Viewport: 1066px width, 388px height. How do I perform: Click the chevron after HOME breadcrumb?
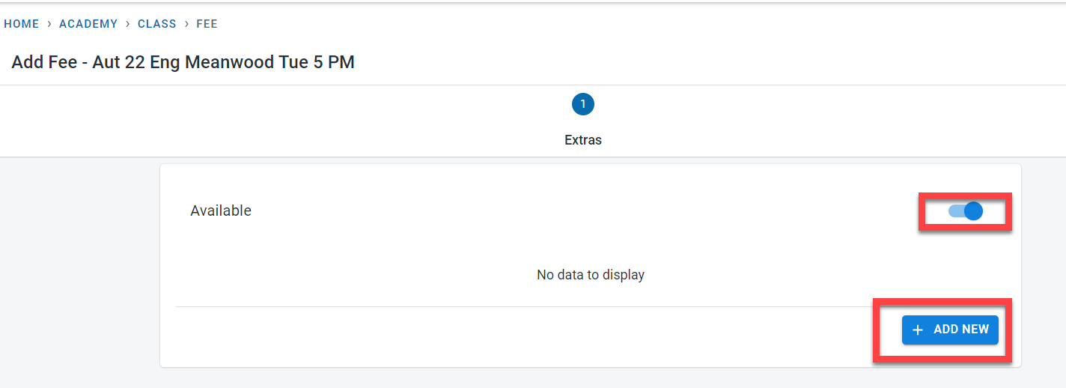tap(49, 24)
